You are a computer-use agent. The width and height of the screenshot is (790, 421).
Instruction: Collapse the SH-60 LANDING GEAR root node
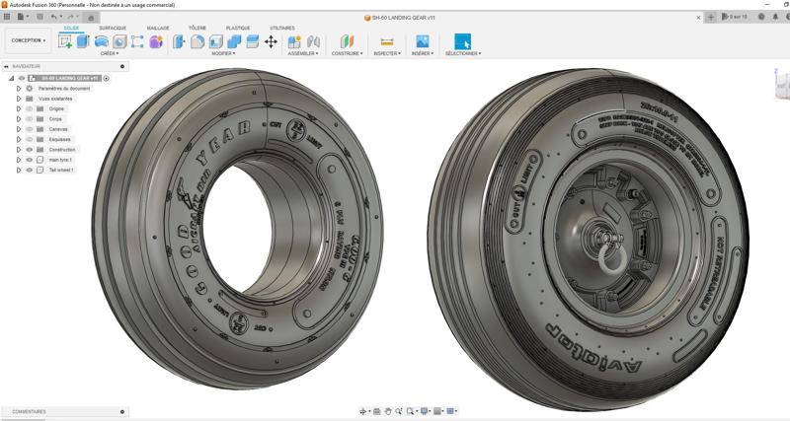click(x=11, y=78)
